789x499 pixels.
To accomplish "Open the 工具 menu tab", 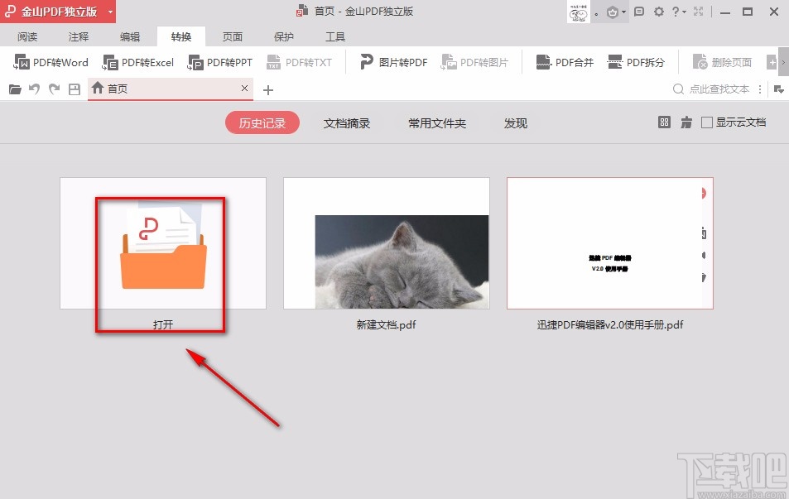I will click(334, 36).
